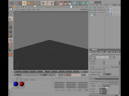
Task: Open the Trigger dropdown
Action: 111,67
